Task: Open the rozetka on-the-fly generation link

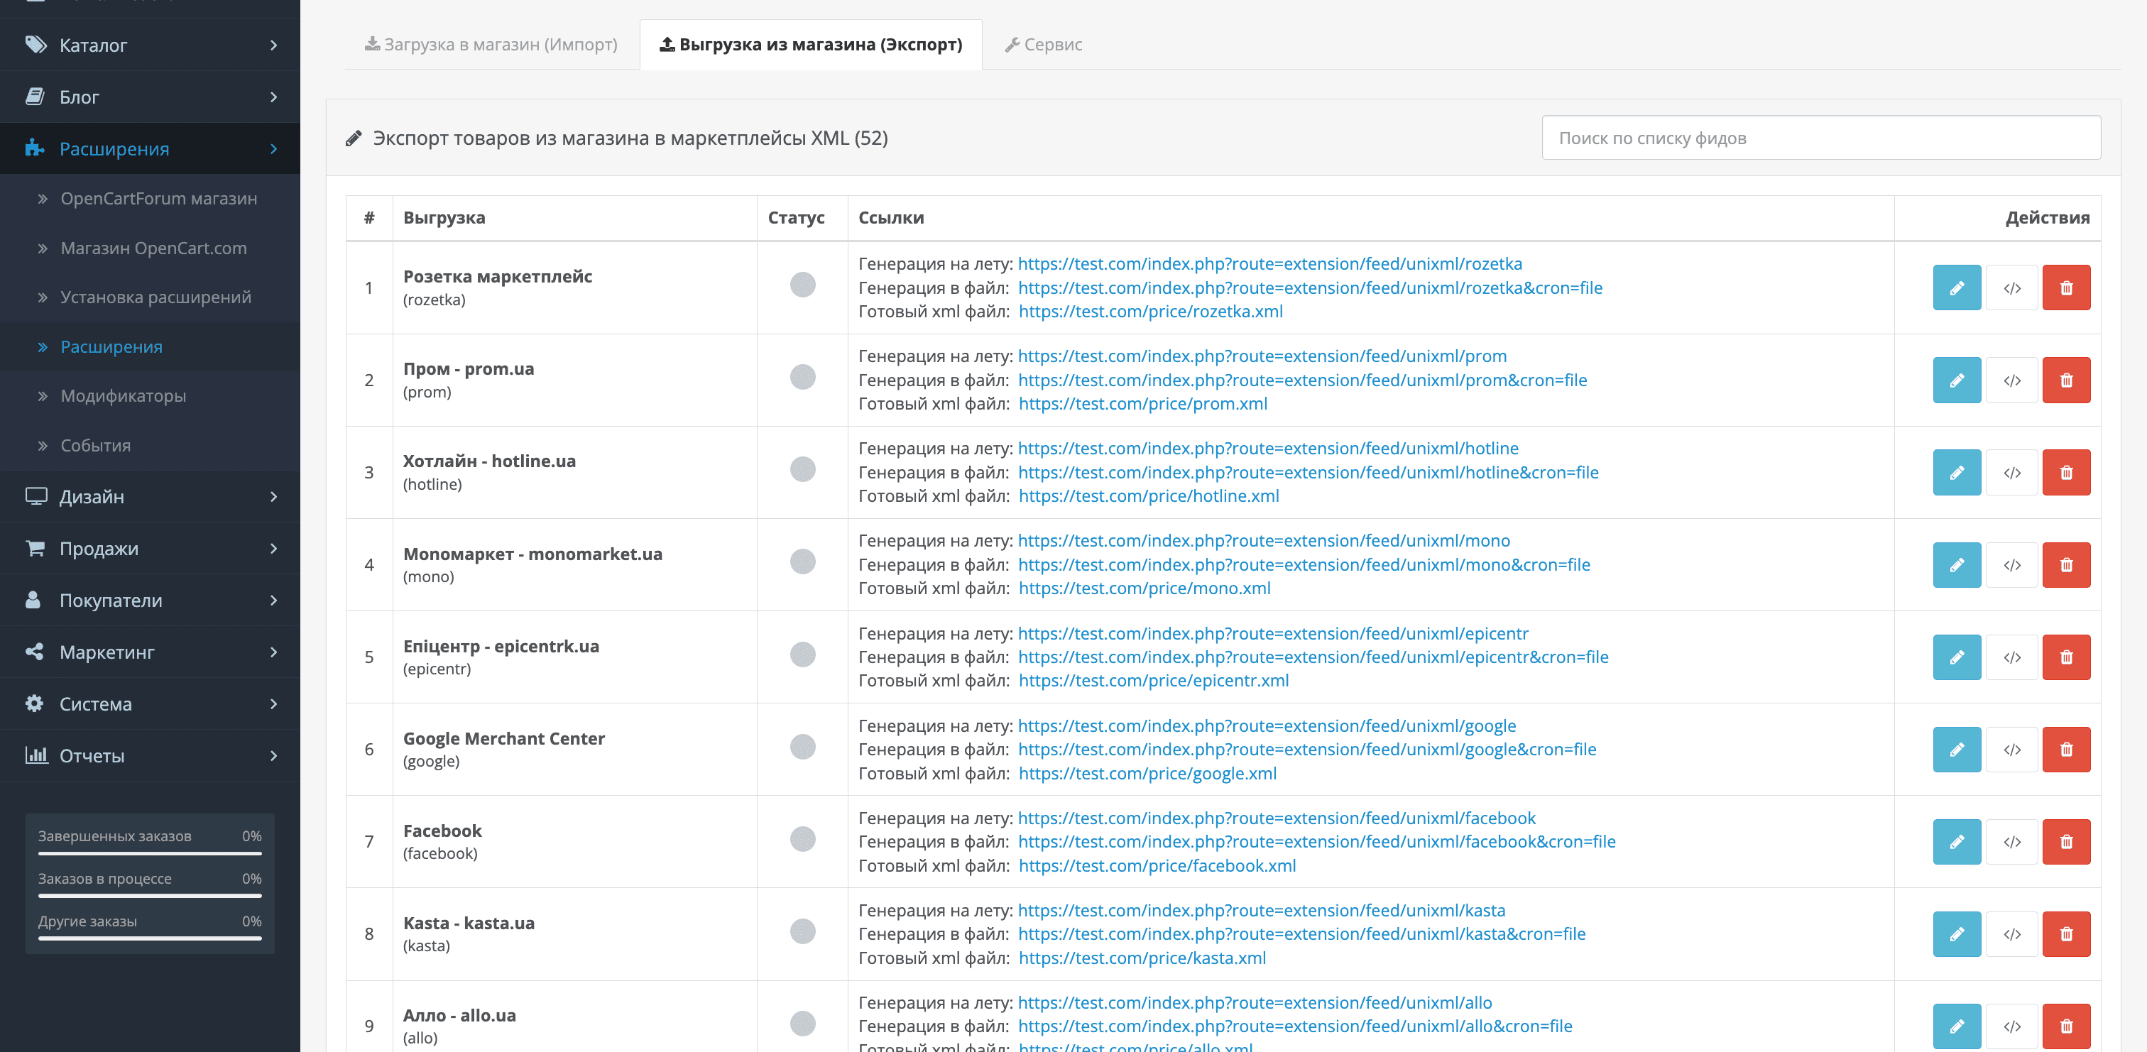Action: tap(1269, 263)
